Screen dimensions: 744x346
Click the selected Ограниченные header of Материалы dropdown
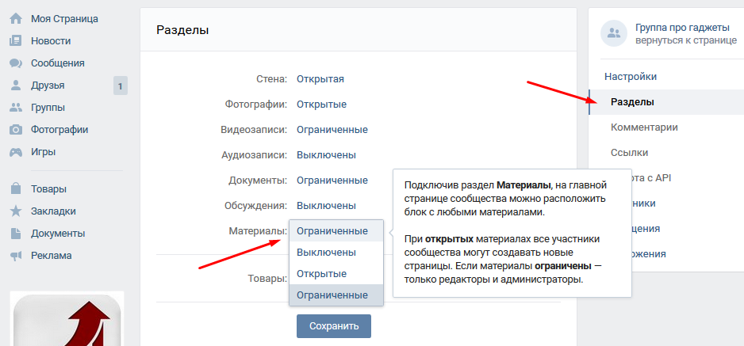336,231
